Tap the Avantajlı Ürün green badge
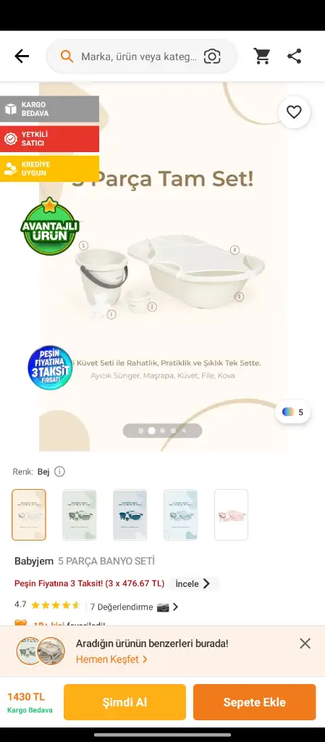Image resolution: width=325 pixels, height=742 pixels. tap(50, 227)
